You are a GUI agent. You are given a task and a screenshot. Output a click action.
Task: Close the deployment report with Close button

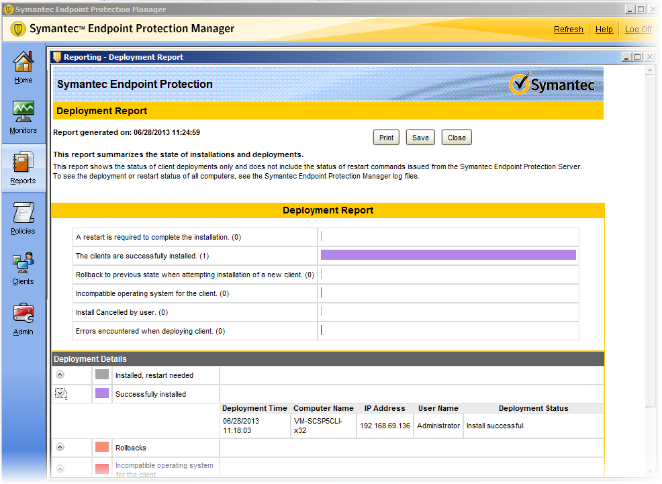457,138
